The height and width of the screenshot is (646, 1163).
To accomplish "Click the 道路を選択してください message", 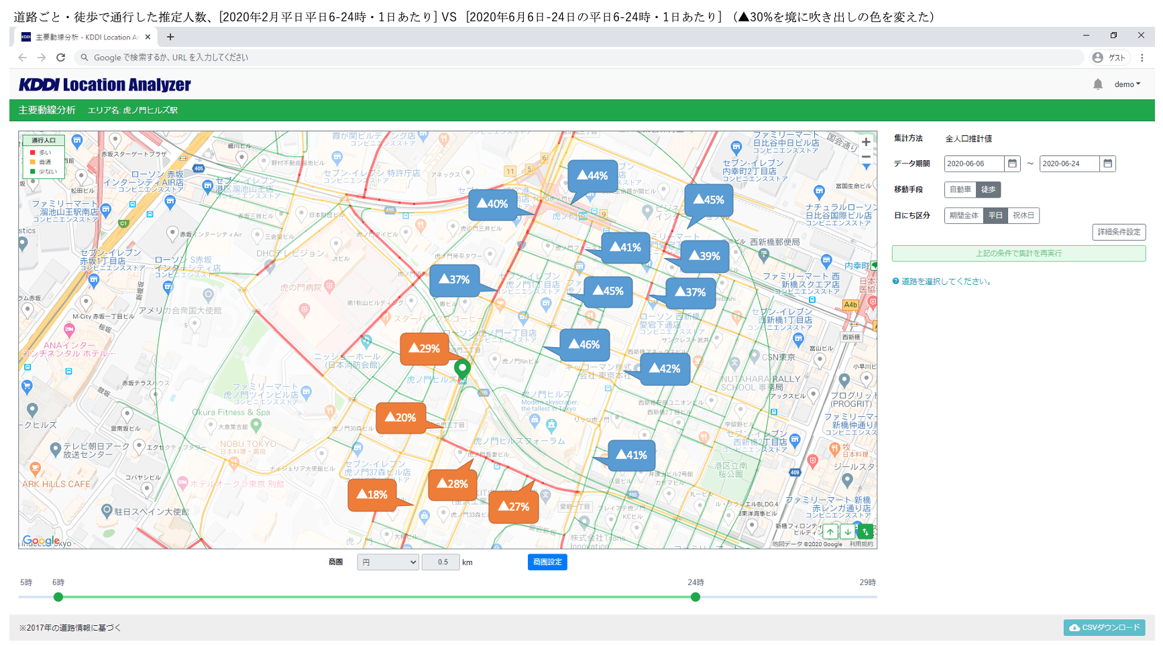I will (946, 281).
